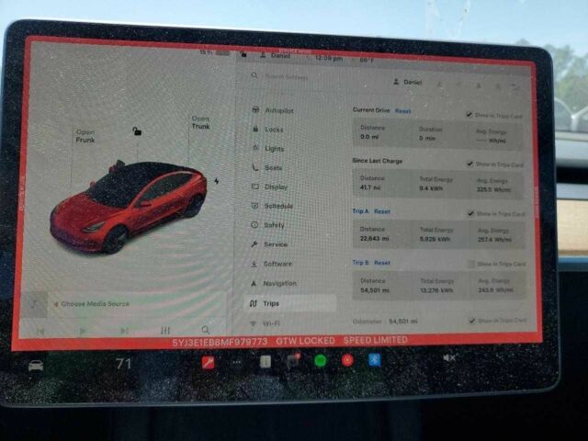This screenshot has height=441, width=588.
Task: Open Safety settings
Action: 267,225
